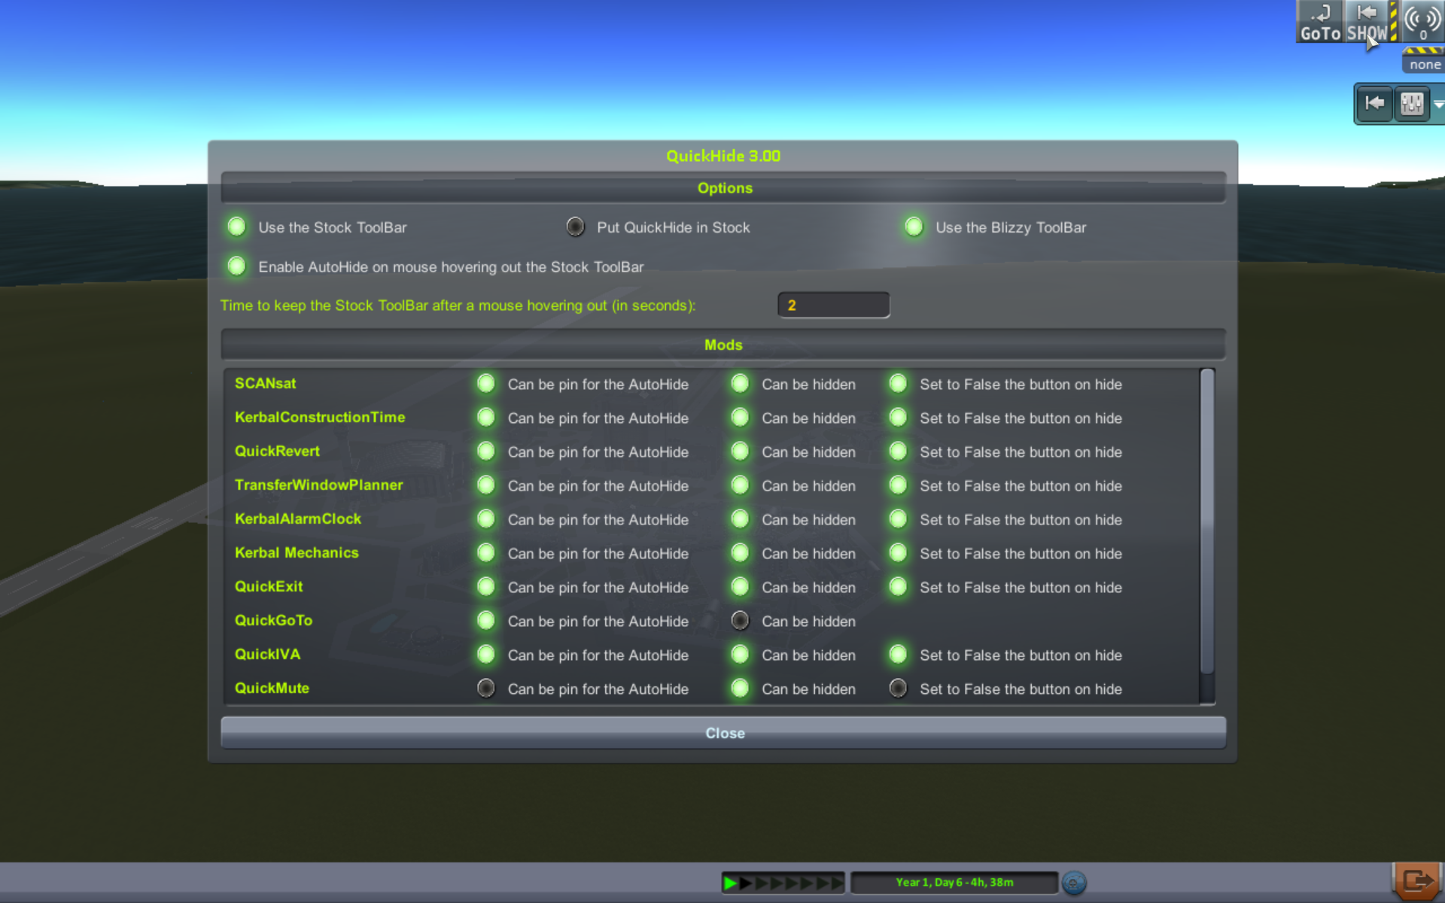Toggle KerbalConstructionTime pin for AutoHide
The image size is (1445, 903).
[x=486, y=418]
